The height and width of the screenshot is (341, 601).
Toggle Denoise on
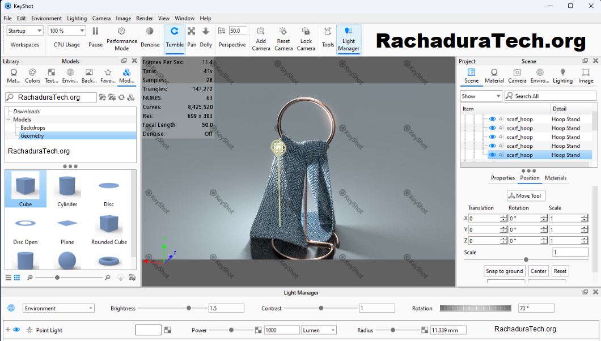pyautogui.click(x=150, y=37)
